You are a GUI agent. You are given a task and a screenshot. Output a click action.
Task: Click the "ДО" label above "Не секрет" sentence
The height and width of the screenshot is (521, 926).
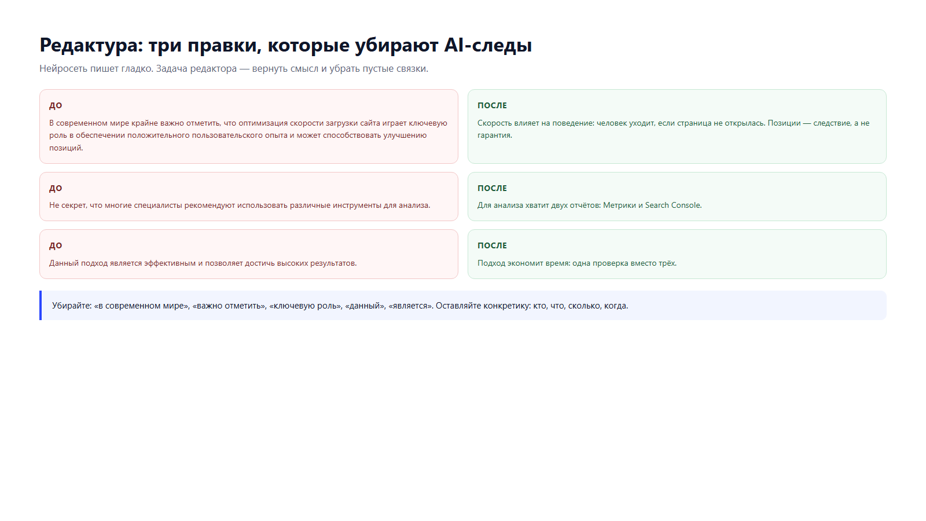pos(56,188)
